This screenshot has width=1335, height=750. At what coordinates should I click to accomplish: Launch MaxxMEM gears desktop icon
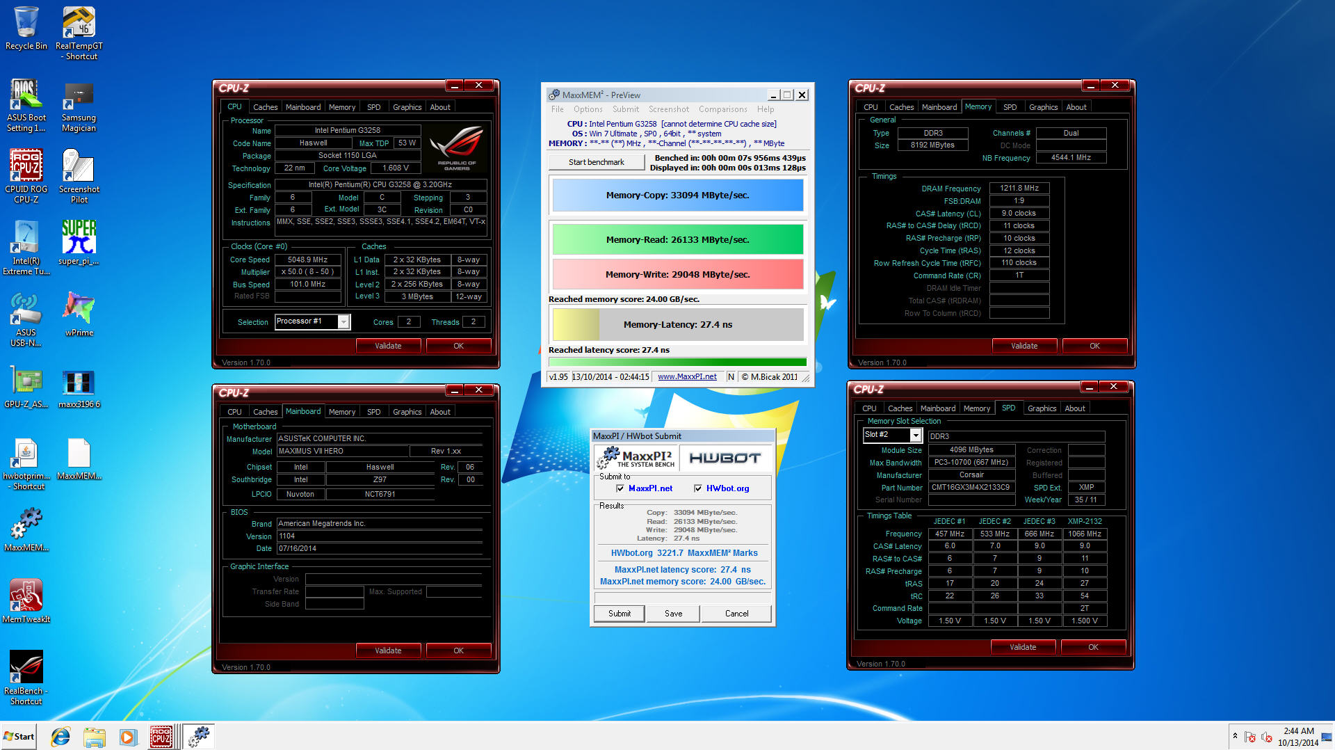[x=26, y=529]
